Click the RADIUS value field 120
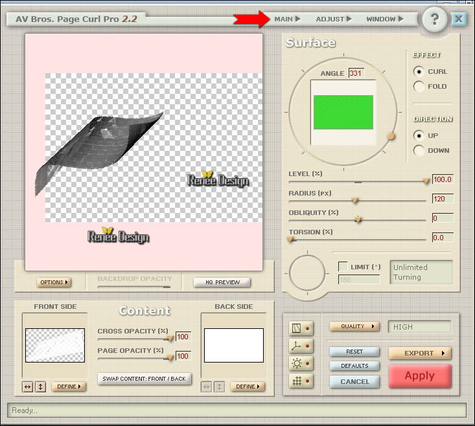475x426 pixels. tap(443, 199)
